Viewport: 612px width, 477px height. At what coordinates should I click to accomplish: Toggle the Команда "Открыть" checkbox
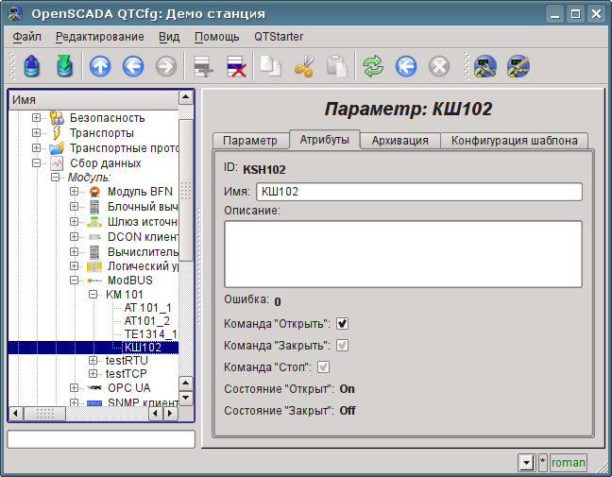click(x=342, y=324)
